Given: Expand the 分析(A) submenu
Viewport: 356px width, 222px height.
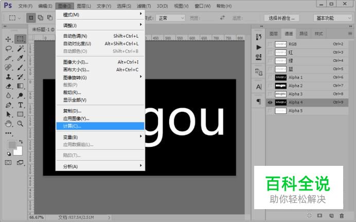Looking at the screenshot, I should 100,166.
